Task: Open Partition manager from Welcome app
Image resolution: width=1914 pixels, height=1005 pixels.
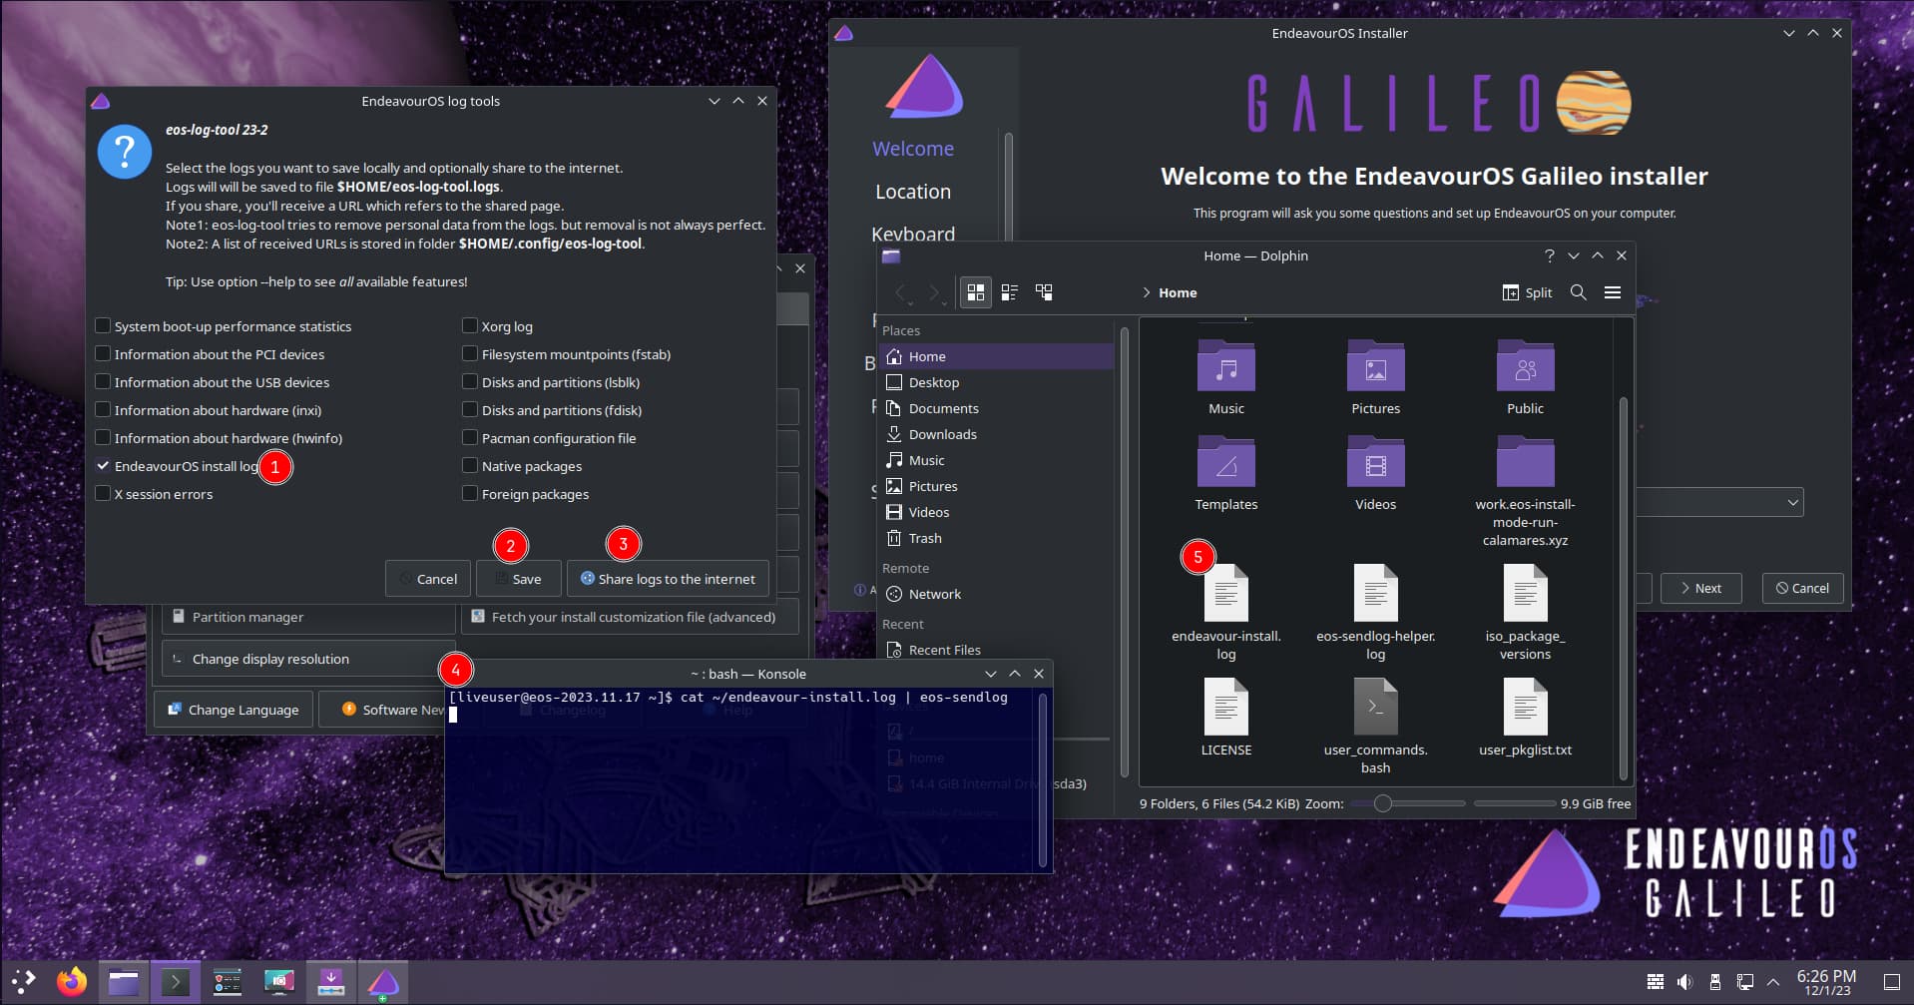Action: pyautogui.click(x=307, y=617)
